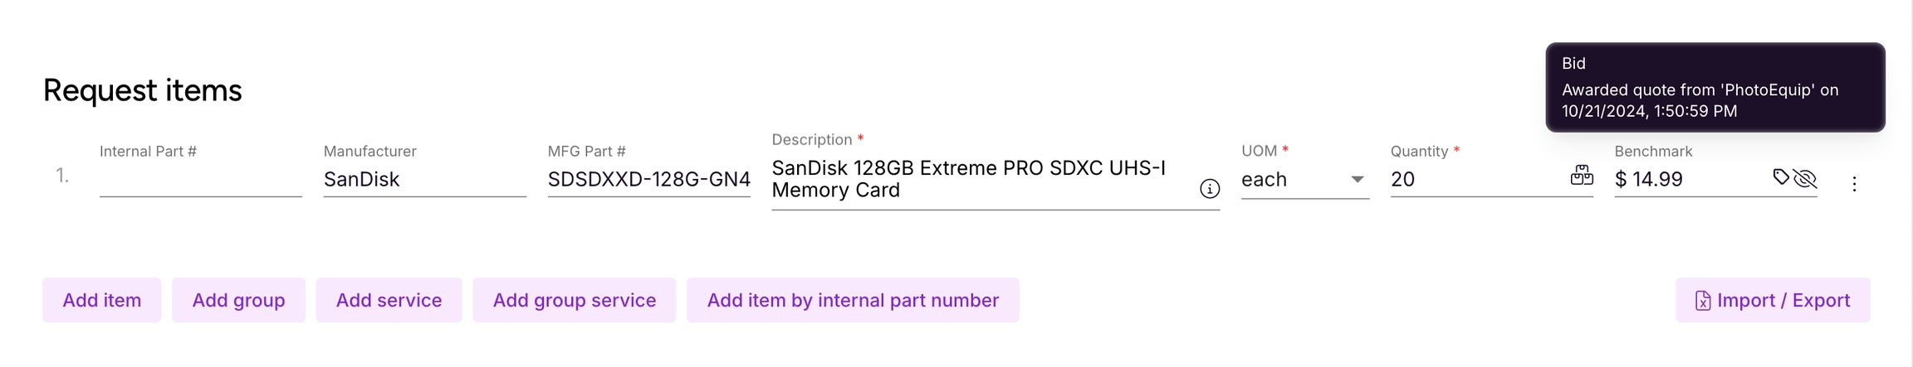Select the 'each' UOM combo box

pos(1291,179)
